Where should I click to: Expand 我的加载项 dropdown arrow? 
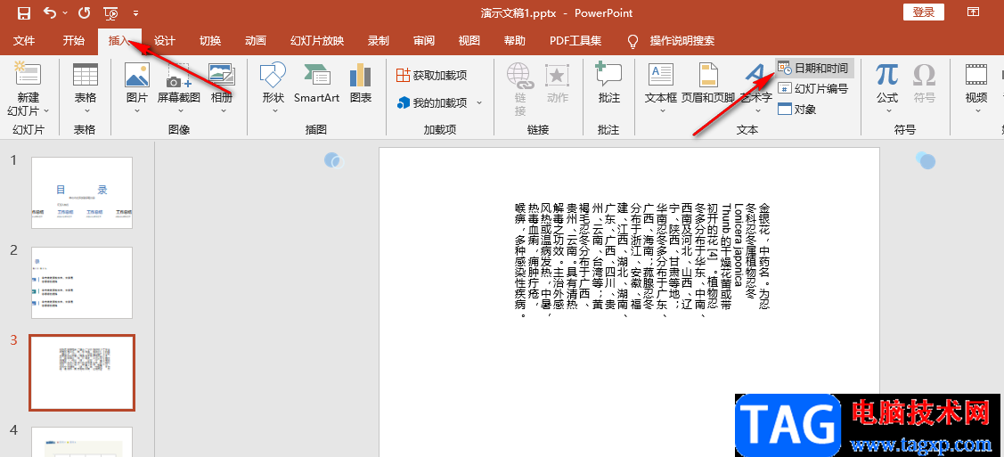pos(479,102)
